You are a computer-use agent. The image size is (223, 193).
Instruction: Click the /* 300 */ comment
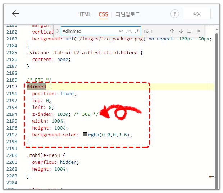(86, 114)
